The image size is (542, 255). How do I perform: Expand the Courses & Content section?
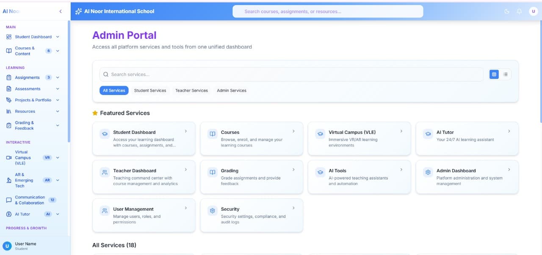click(58, 51)
